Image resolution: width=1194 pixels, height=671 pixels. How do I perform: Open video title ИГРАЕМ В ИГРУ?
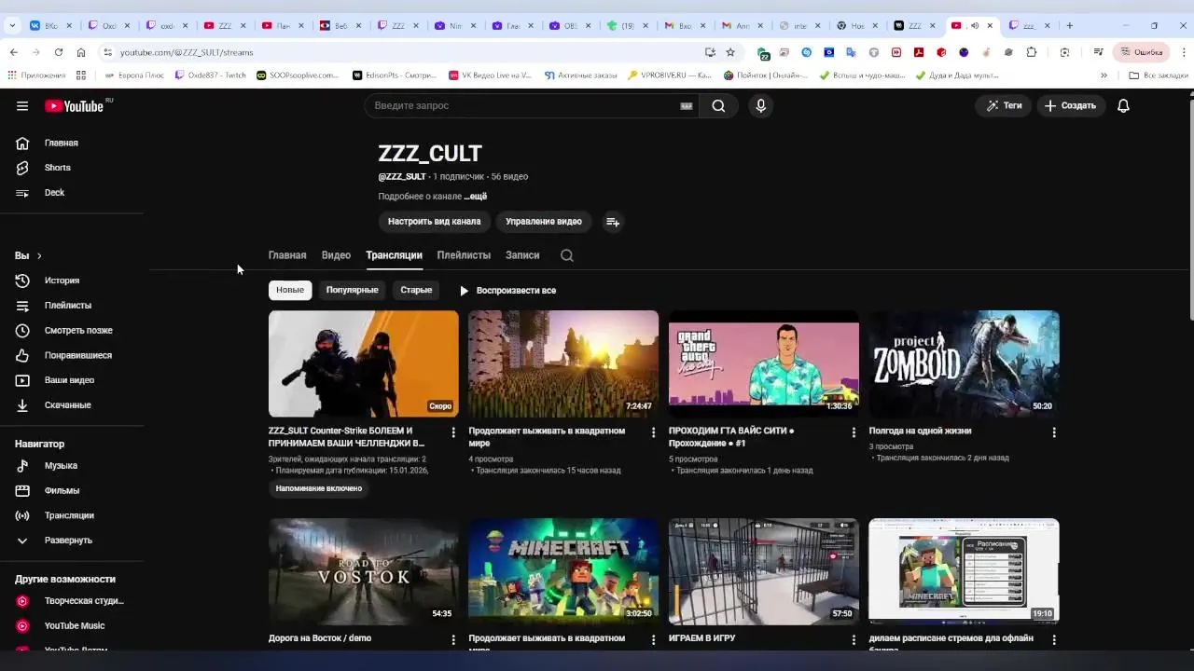[x=702, y=638]
